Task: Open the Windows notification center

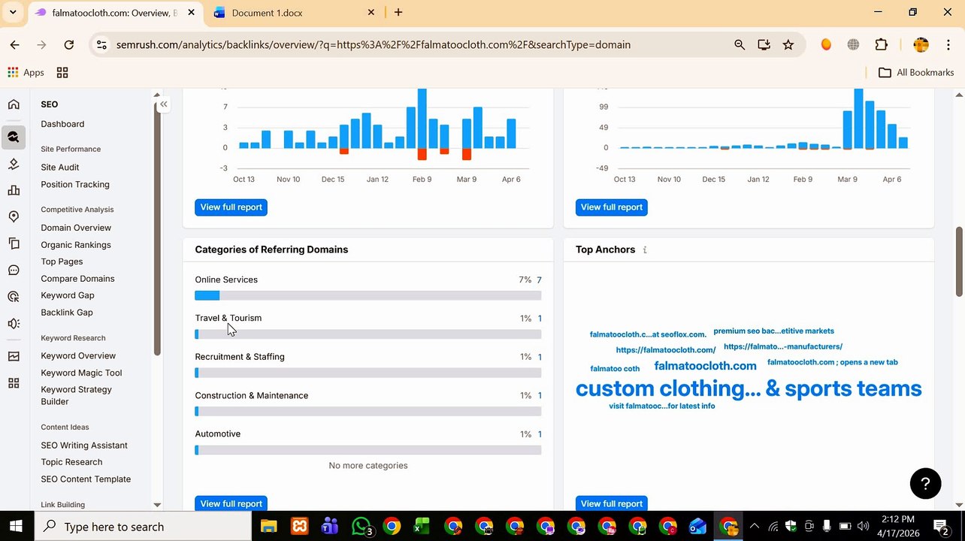Action: click(941, 526)
